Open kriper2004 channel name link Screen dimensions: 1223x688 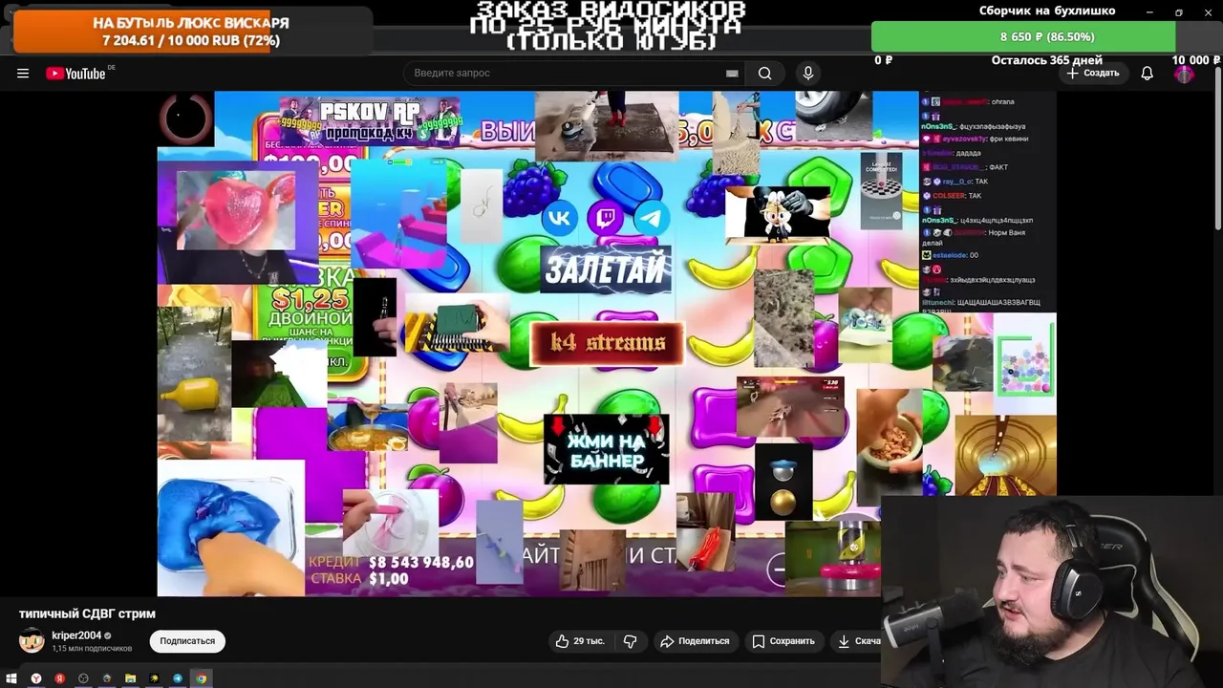pos(76,635)
